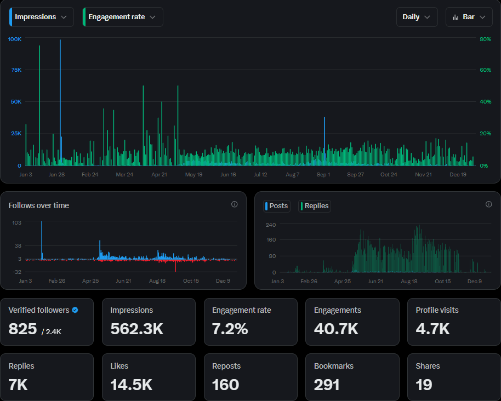Open the Verified followers card

47,322
